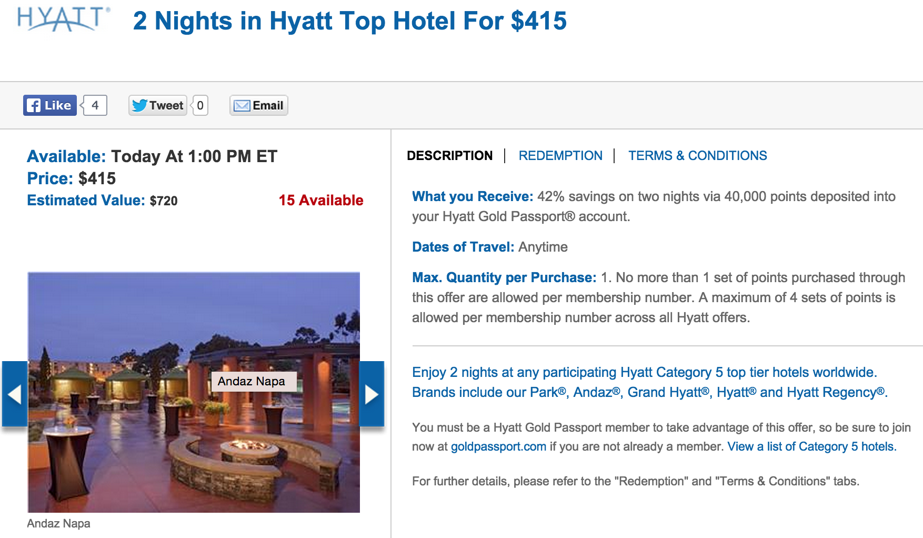View the Terms & Conditions tab
Image resolution: width=923 pixels, height=538 pixels.
[697, 156]
